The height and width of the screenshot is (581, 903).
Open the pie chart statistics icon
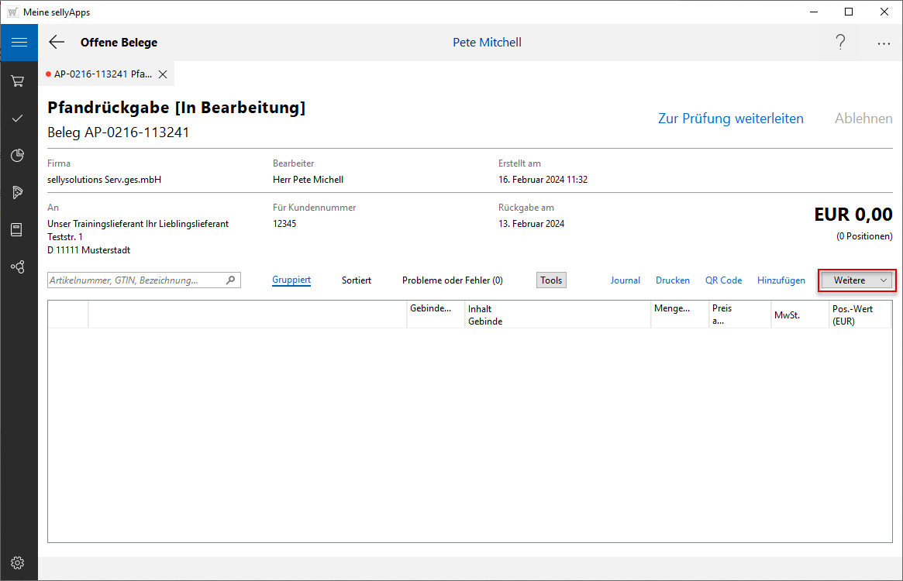tap(18, 155)
